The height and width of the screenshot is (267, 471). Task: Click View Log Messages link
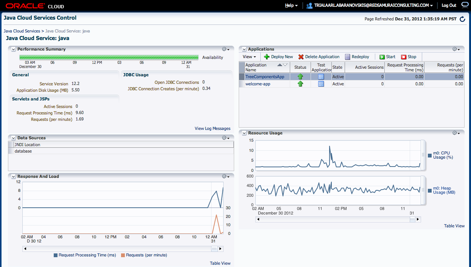[212, 128]
